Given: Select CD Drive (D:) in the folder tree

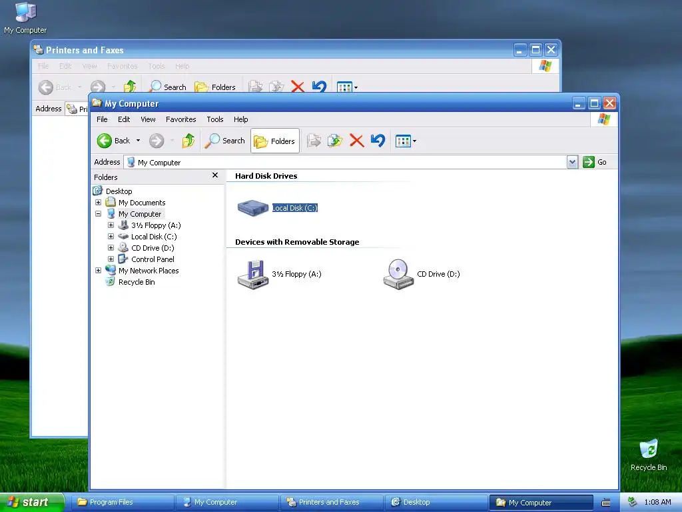Looking at the screenshot, I should pyautogui.click(x=153, y=248).
